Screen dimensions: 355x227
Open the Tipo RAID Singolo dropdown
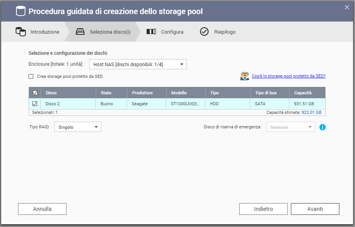tap(77, 127)
